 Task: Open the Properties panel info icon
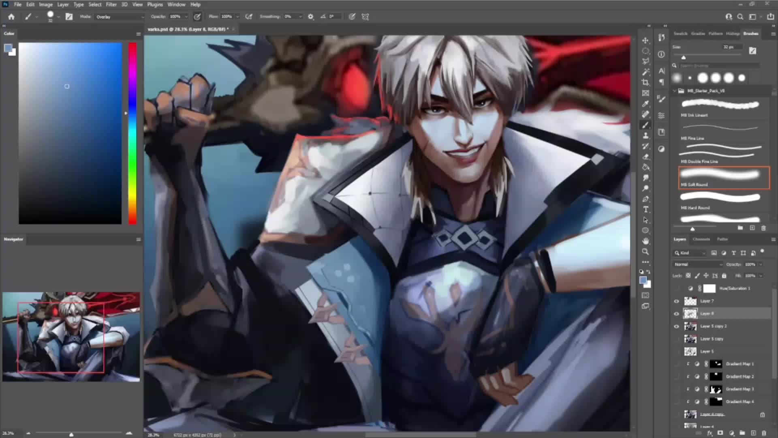pos(661,54)
